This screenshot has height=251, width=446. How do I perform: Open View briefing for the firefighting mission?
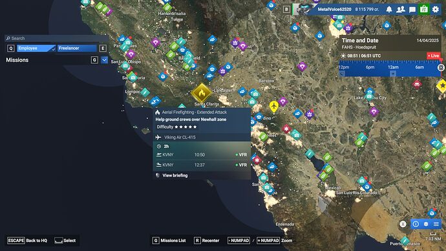(x=175, y=175)
